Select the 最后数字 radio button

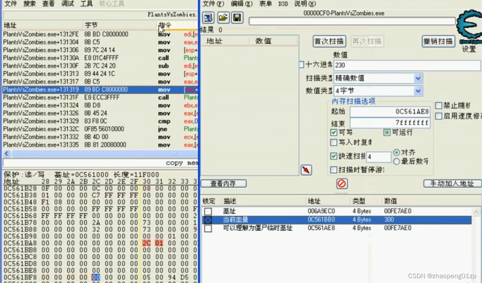(x=397, y=161)
